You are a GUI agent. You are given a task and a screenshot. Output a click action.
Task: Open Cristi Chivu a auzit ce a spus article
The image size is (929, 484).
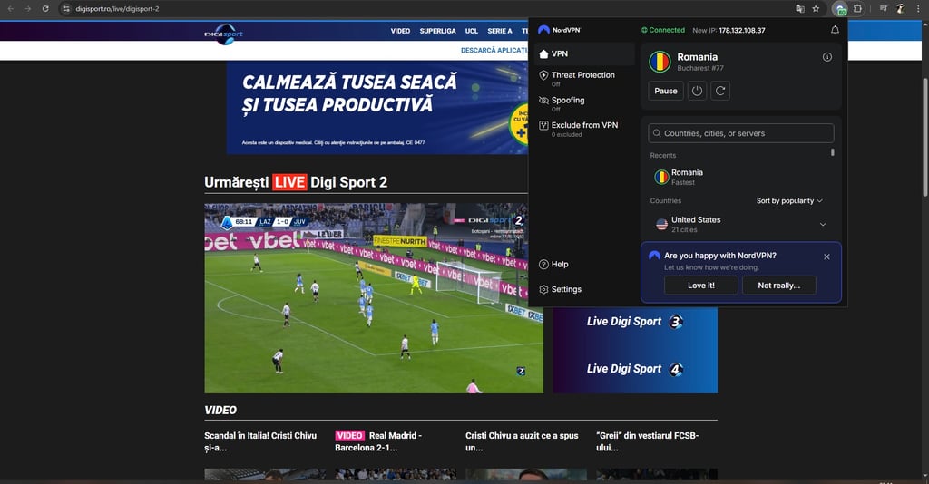tap(522, 441)
